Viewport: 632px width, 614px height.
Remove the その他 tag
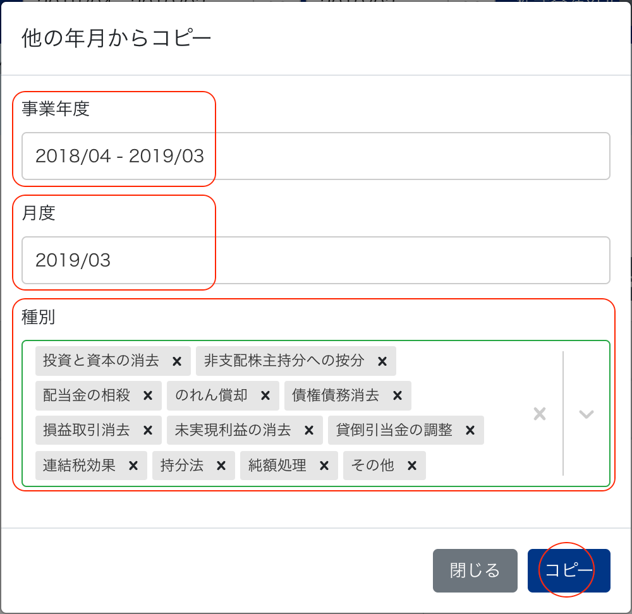point(412,466)
